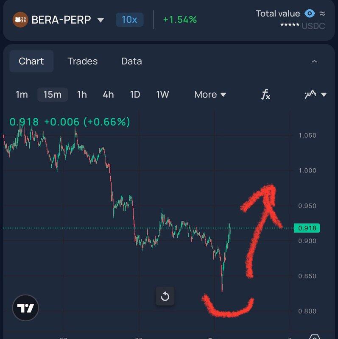338x339 pixels.
Task: Switch chart to 1D interval
Action: (x=135, y=94)
